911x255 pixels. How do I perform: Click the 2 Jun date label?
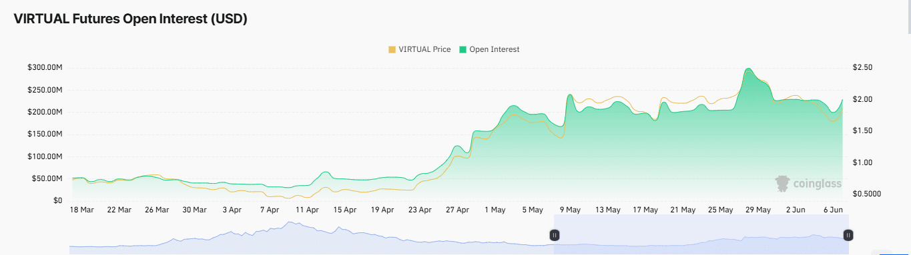(796, 210)
